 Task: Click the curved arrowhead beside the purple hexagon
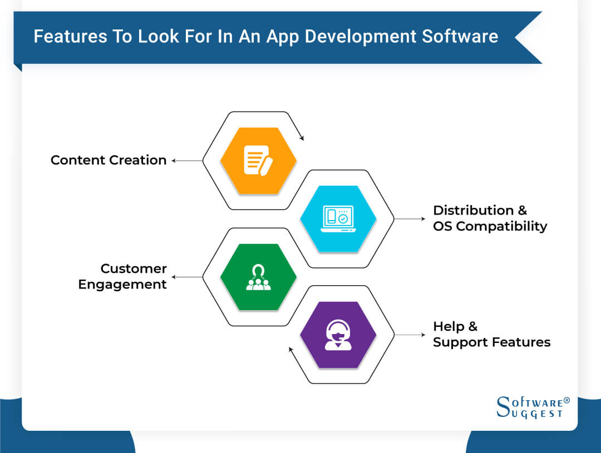pyautogui.click(x=290, y=350)
